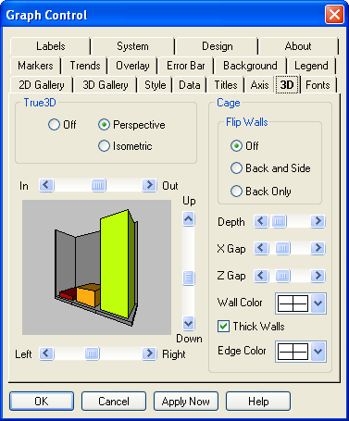Viewport: 349px width, 421px height.
Task: Switch to the 3D Gallery tab
Action: pyautogui.click(x=106, y=85)
